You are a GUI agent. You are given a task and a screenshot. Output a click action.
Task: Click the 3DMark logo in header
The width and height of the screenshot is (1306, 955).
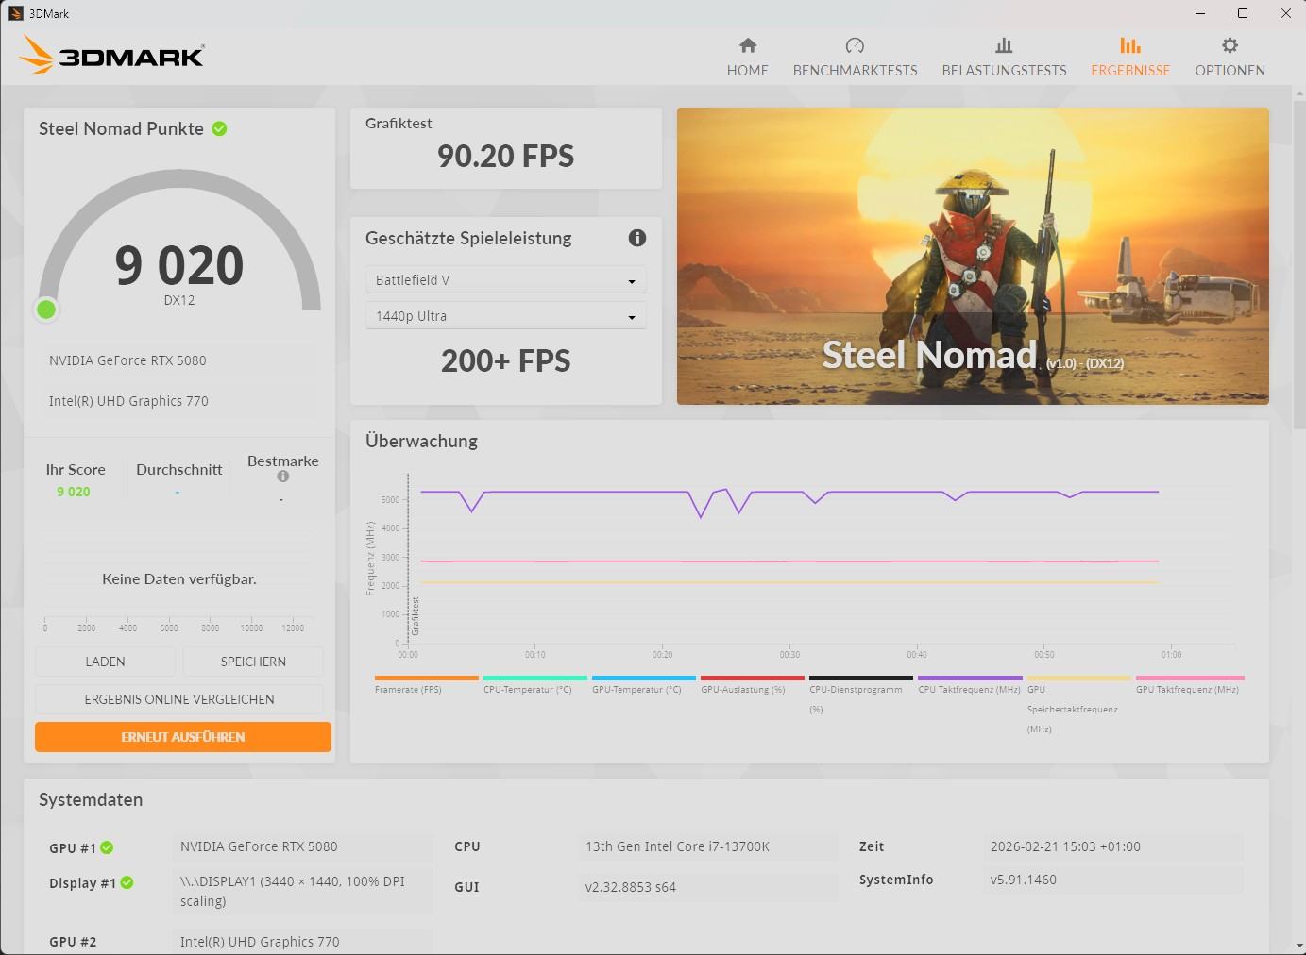pyautogui.click(x=111, y=55)
